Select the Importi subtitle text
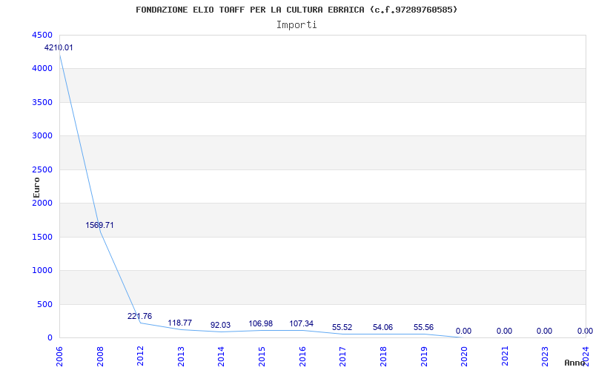This screenshot has width=593, height=370. click(x=296, y=25)
